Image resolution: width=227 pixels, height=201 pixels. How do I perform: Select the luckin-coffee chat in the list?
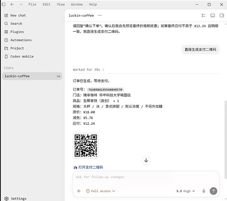[x=32, y=76]
